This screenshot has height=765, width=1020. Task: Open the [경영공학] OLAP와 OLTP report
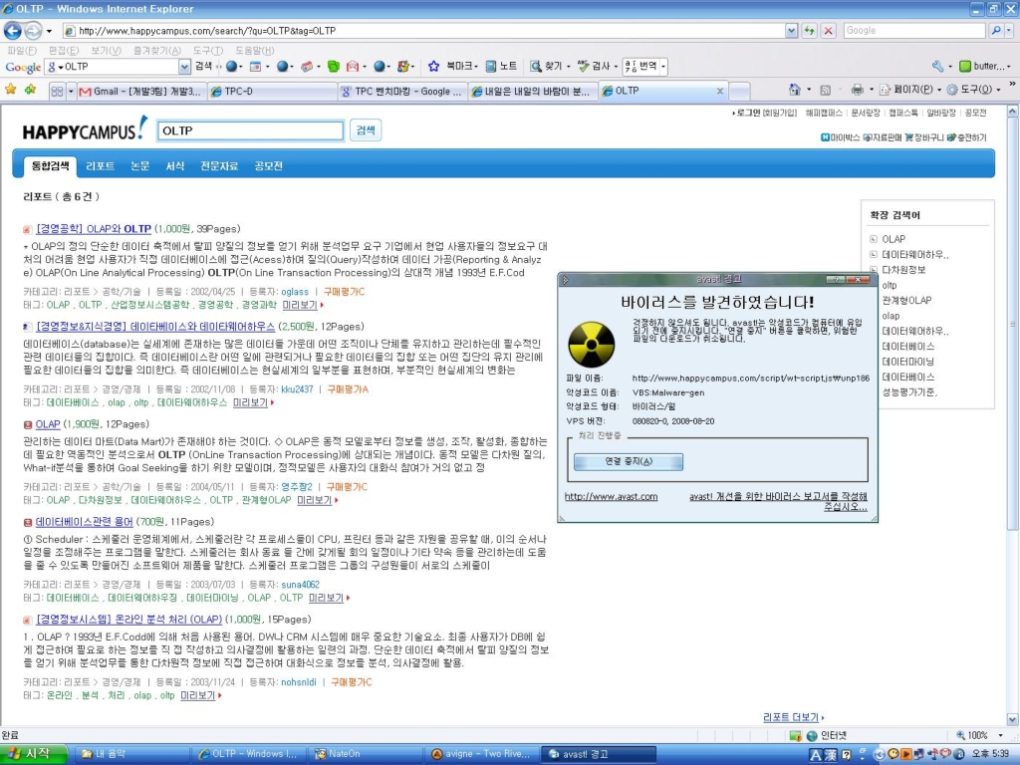94,229
